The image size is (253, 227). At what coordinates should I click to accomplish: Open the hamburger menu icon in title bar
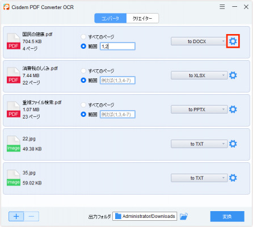[222, 7]
